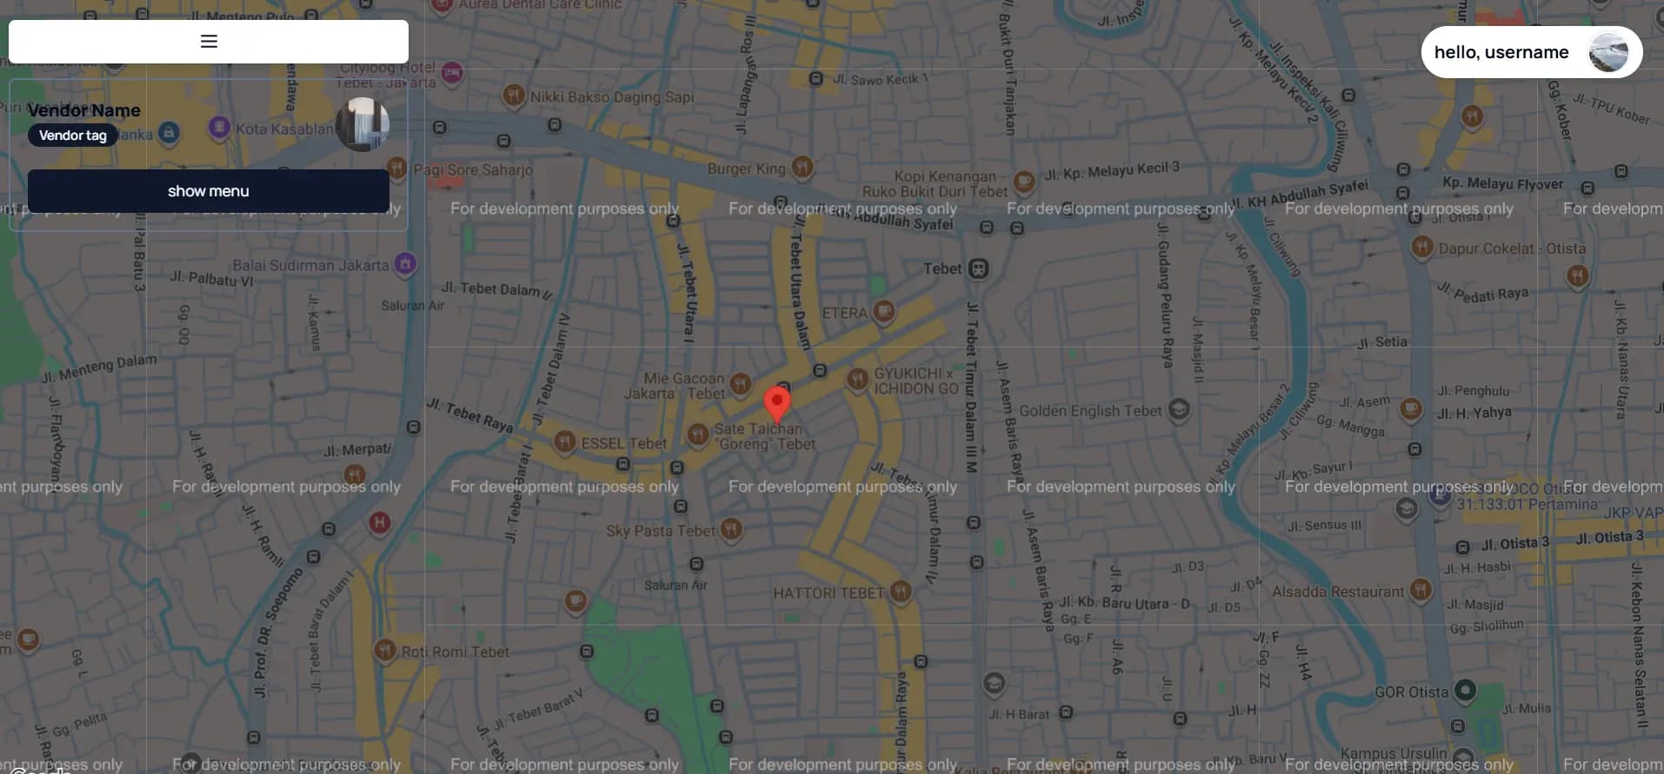Open the hello, username profile pill
The height and width of the screenshot is (774, 1664).
point(1532,52)
